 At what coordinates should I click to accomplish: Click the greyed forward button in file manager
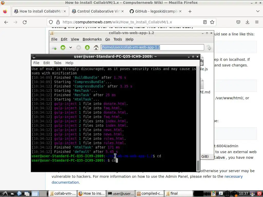point(79,47)
